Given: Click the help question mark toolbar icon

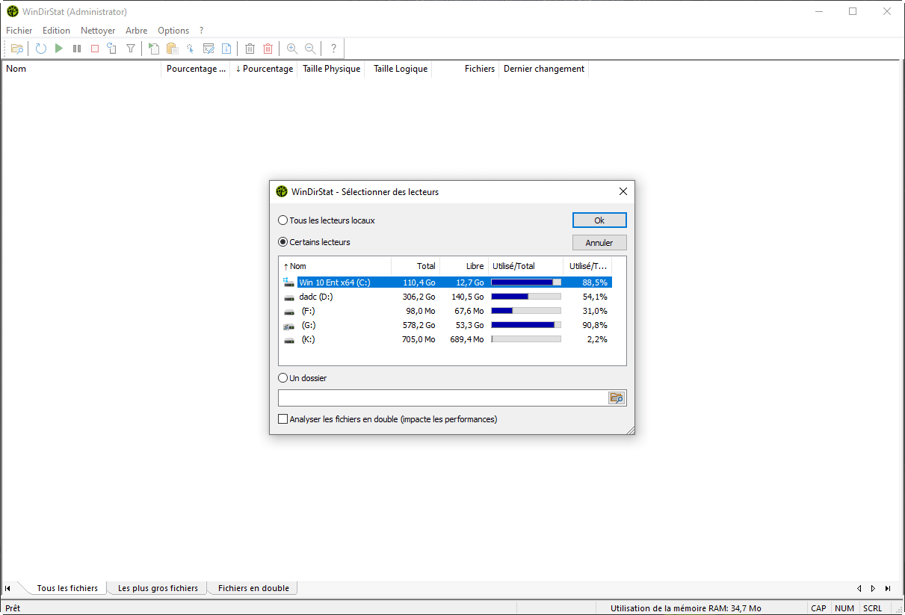Looking at the screenshot, I should (x=333, y=49).
